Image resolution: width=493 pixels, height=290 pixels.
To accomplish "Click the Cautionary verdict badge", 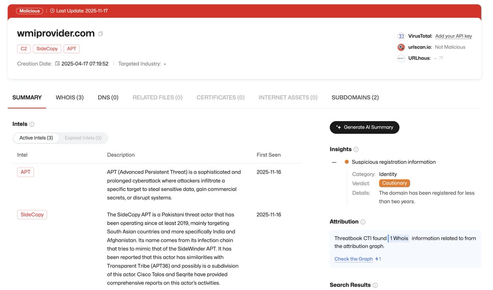I will pyautogui.click(x=394, y=183).
